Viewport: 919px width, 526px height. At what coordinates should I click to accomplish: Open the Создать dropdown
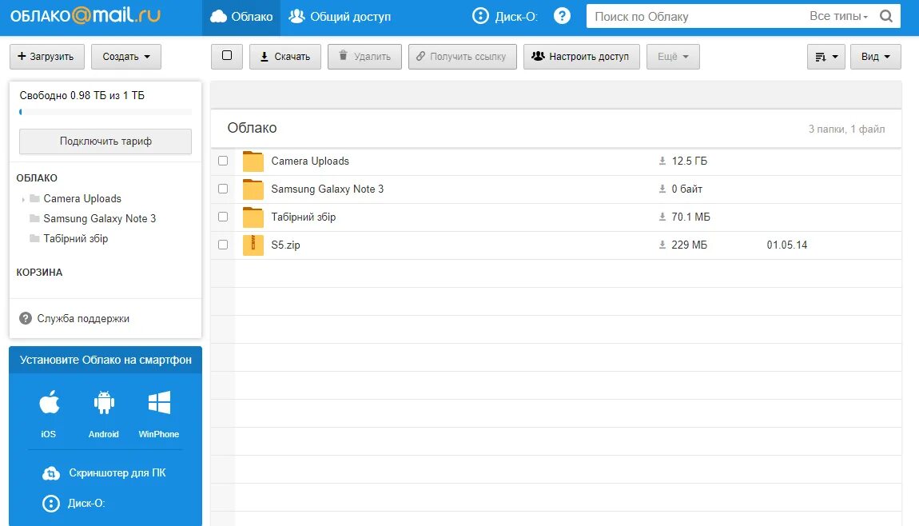(126, 56)
